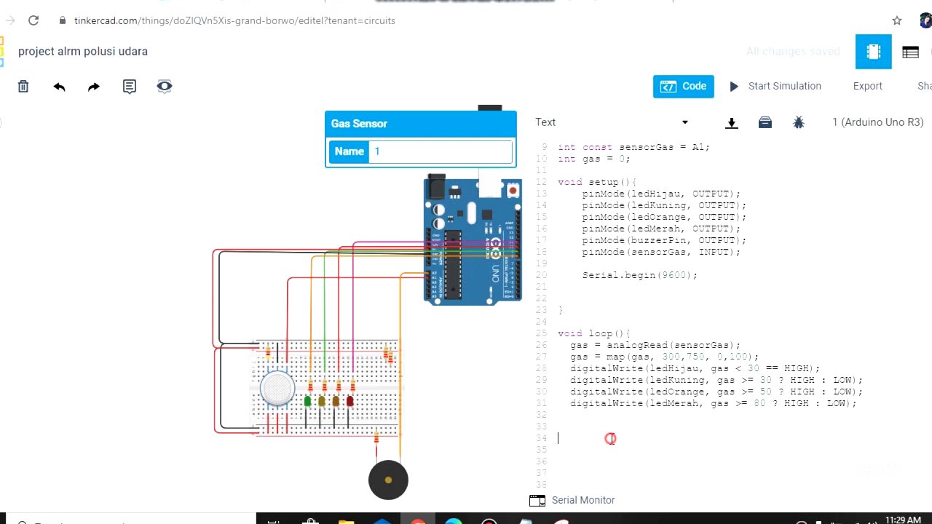Open the Serial Monitor panel
Image resolution: width=932 pixels, height=524 pixels.
tap(582, 500)
